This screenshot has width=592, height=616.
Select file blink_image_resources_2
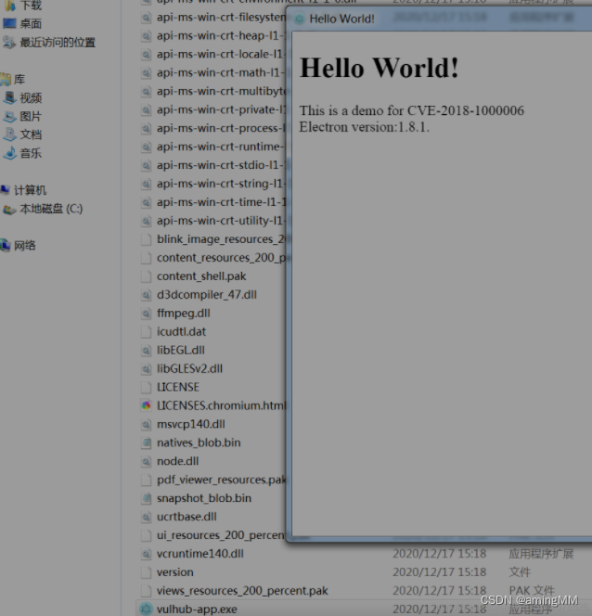(221, 238)
